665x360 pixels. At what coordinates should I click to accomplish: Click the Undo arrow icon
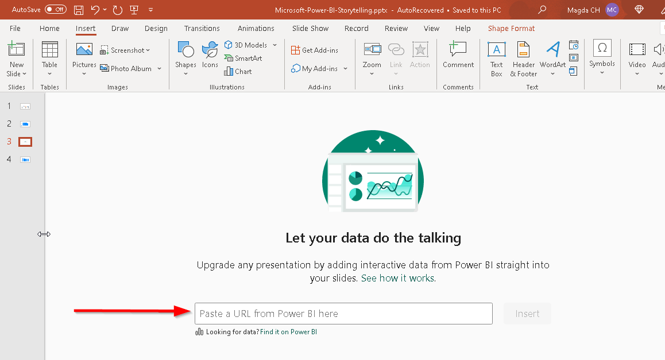[95, 9]
